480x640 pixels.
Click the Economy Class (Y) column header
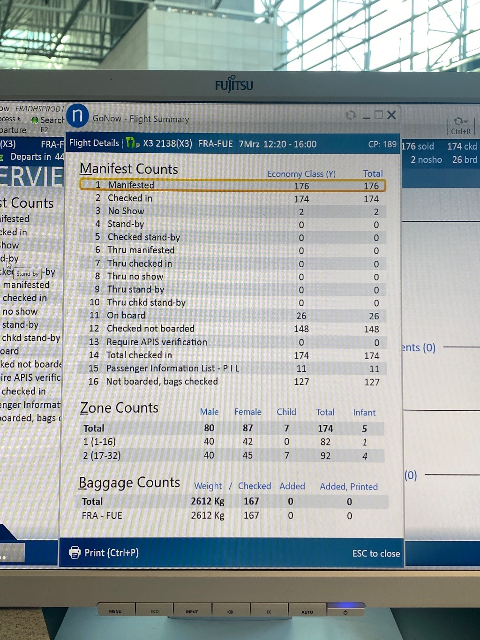(301, 174)
